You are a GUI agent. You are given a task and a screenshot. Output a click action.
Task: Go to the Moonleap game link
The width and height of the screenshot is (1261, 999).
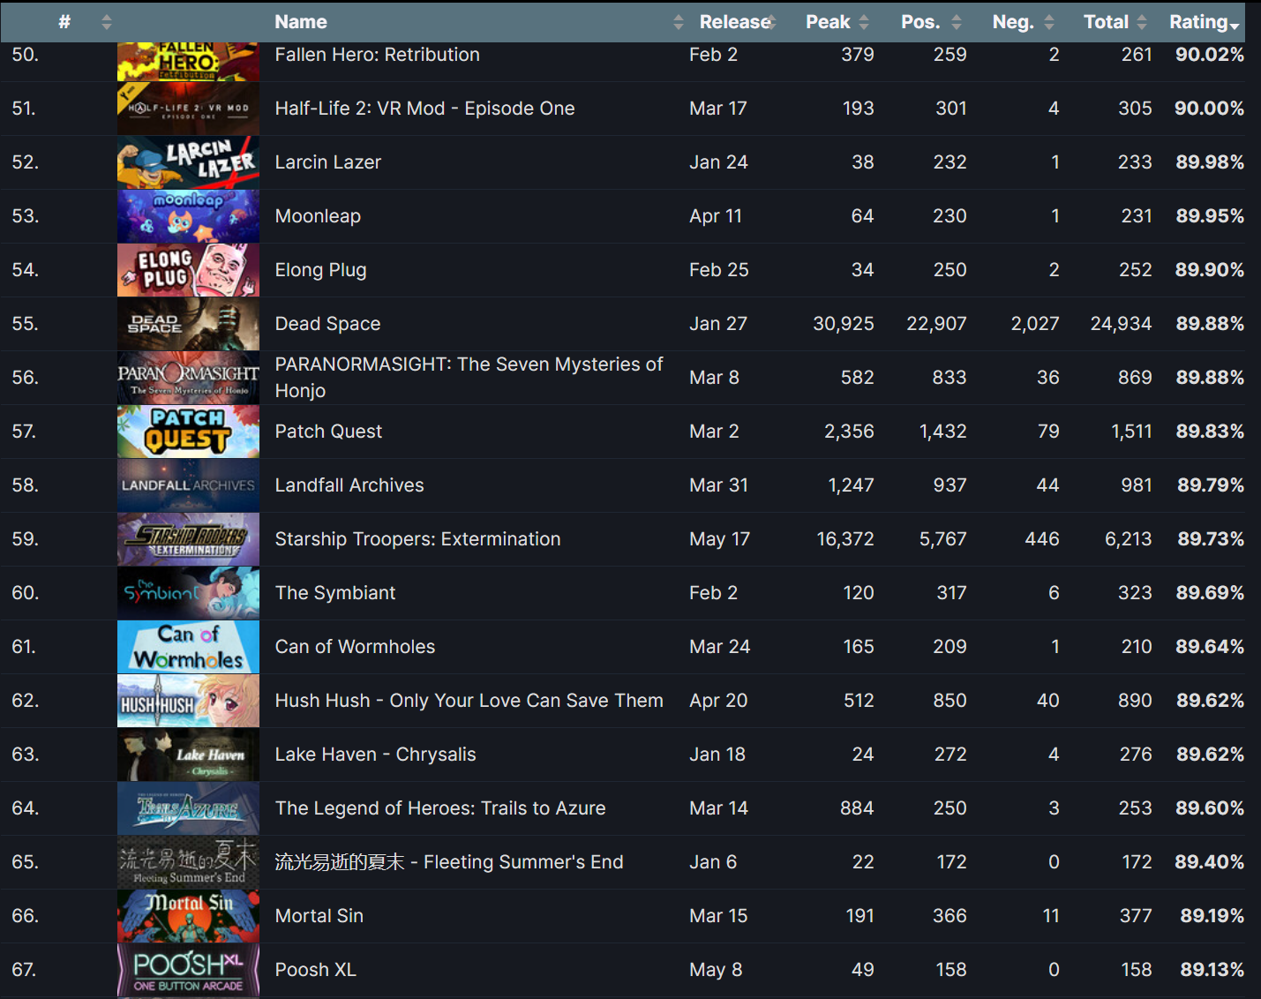click(318, 216)
